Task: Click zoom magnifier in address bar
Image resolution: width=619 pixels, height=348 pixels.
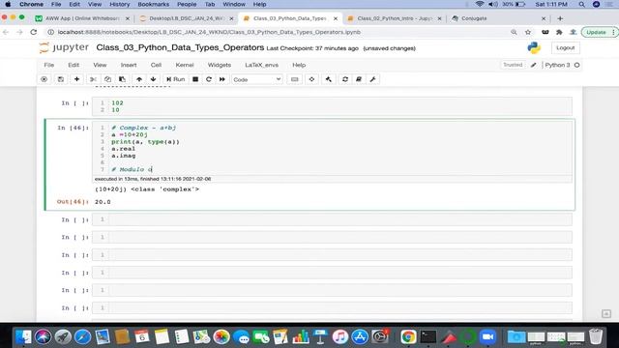Action: pos(514,32)
